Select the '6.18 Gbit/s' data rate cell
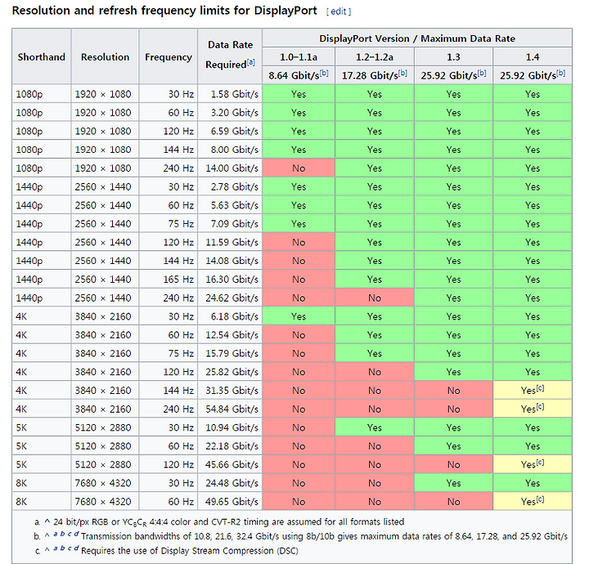The width and height of the screenshot is (589, 564). click(230, 316)
